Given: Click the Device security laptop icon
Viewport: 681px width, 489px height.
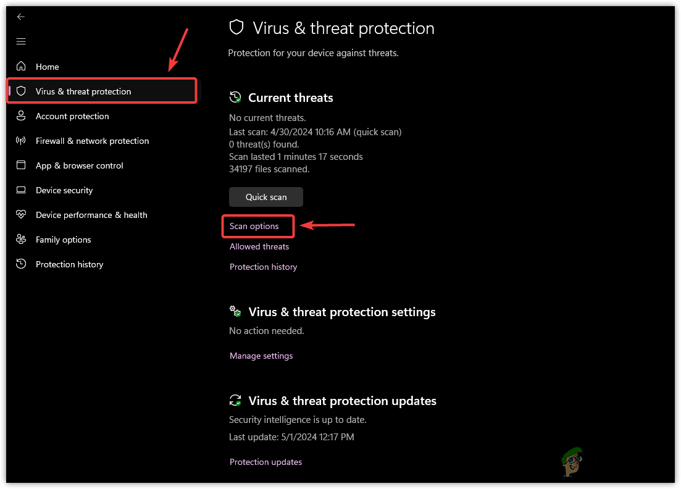Looking at the screenshot, I should click(x=21, y=190).
